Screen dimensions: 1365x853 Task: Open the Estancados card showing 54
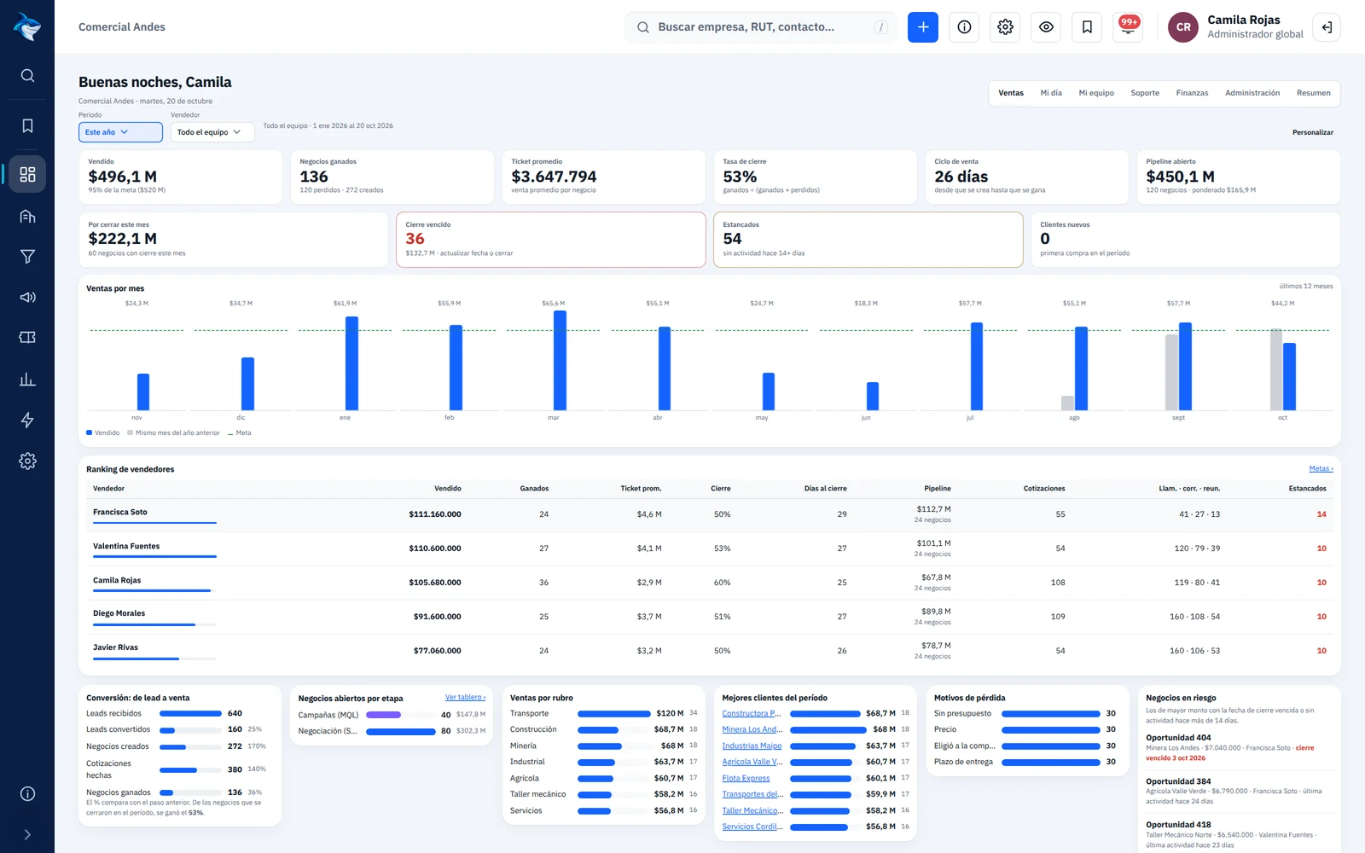[x=868, y=240]
